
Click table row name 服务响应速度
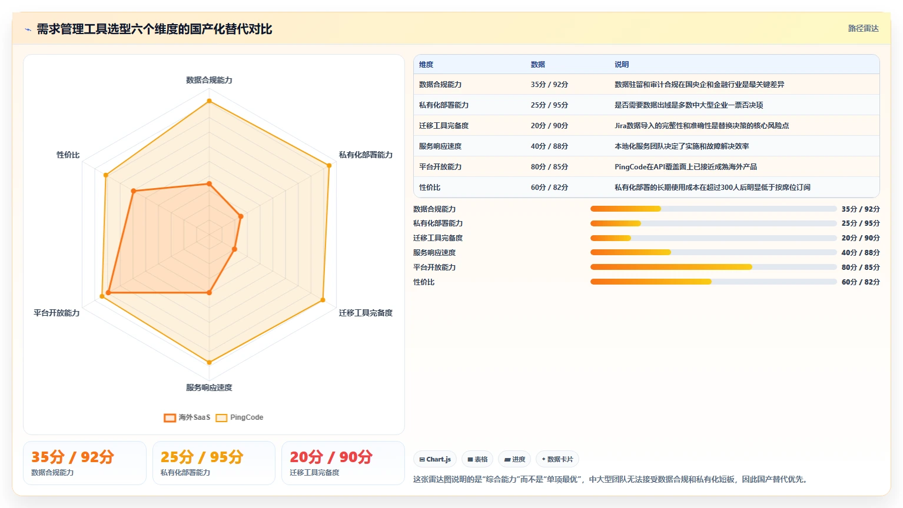click(440, 146)
